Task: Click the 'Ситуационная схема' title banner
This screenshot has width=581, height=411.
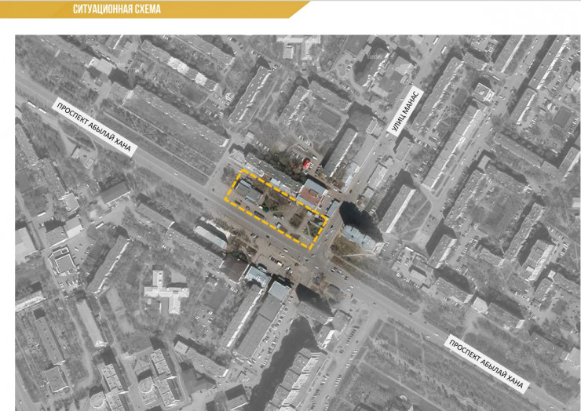Action: point(118,9)
